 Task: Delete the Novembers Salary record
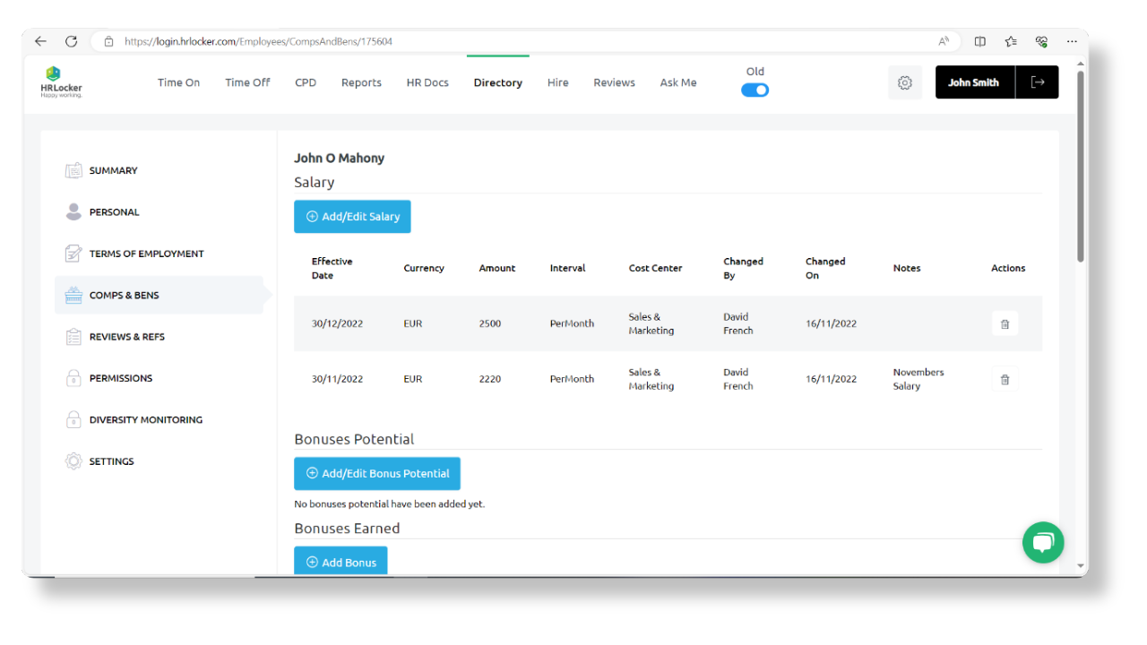[x=1004, y=379]
